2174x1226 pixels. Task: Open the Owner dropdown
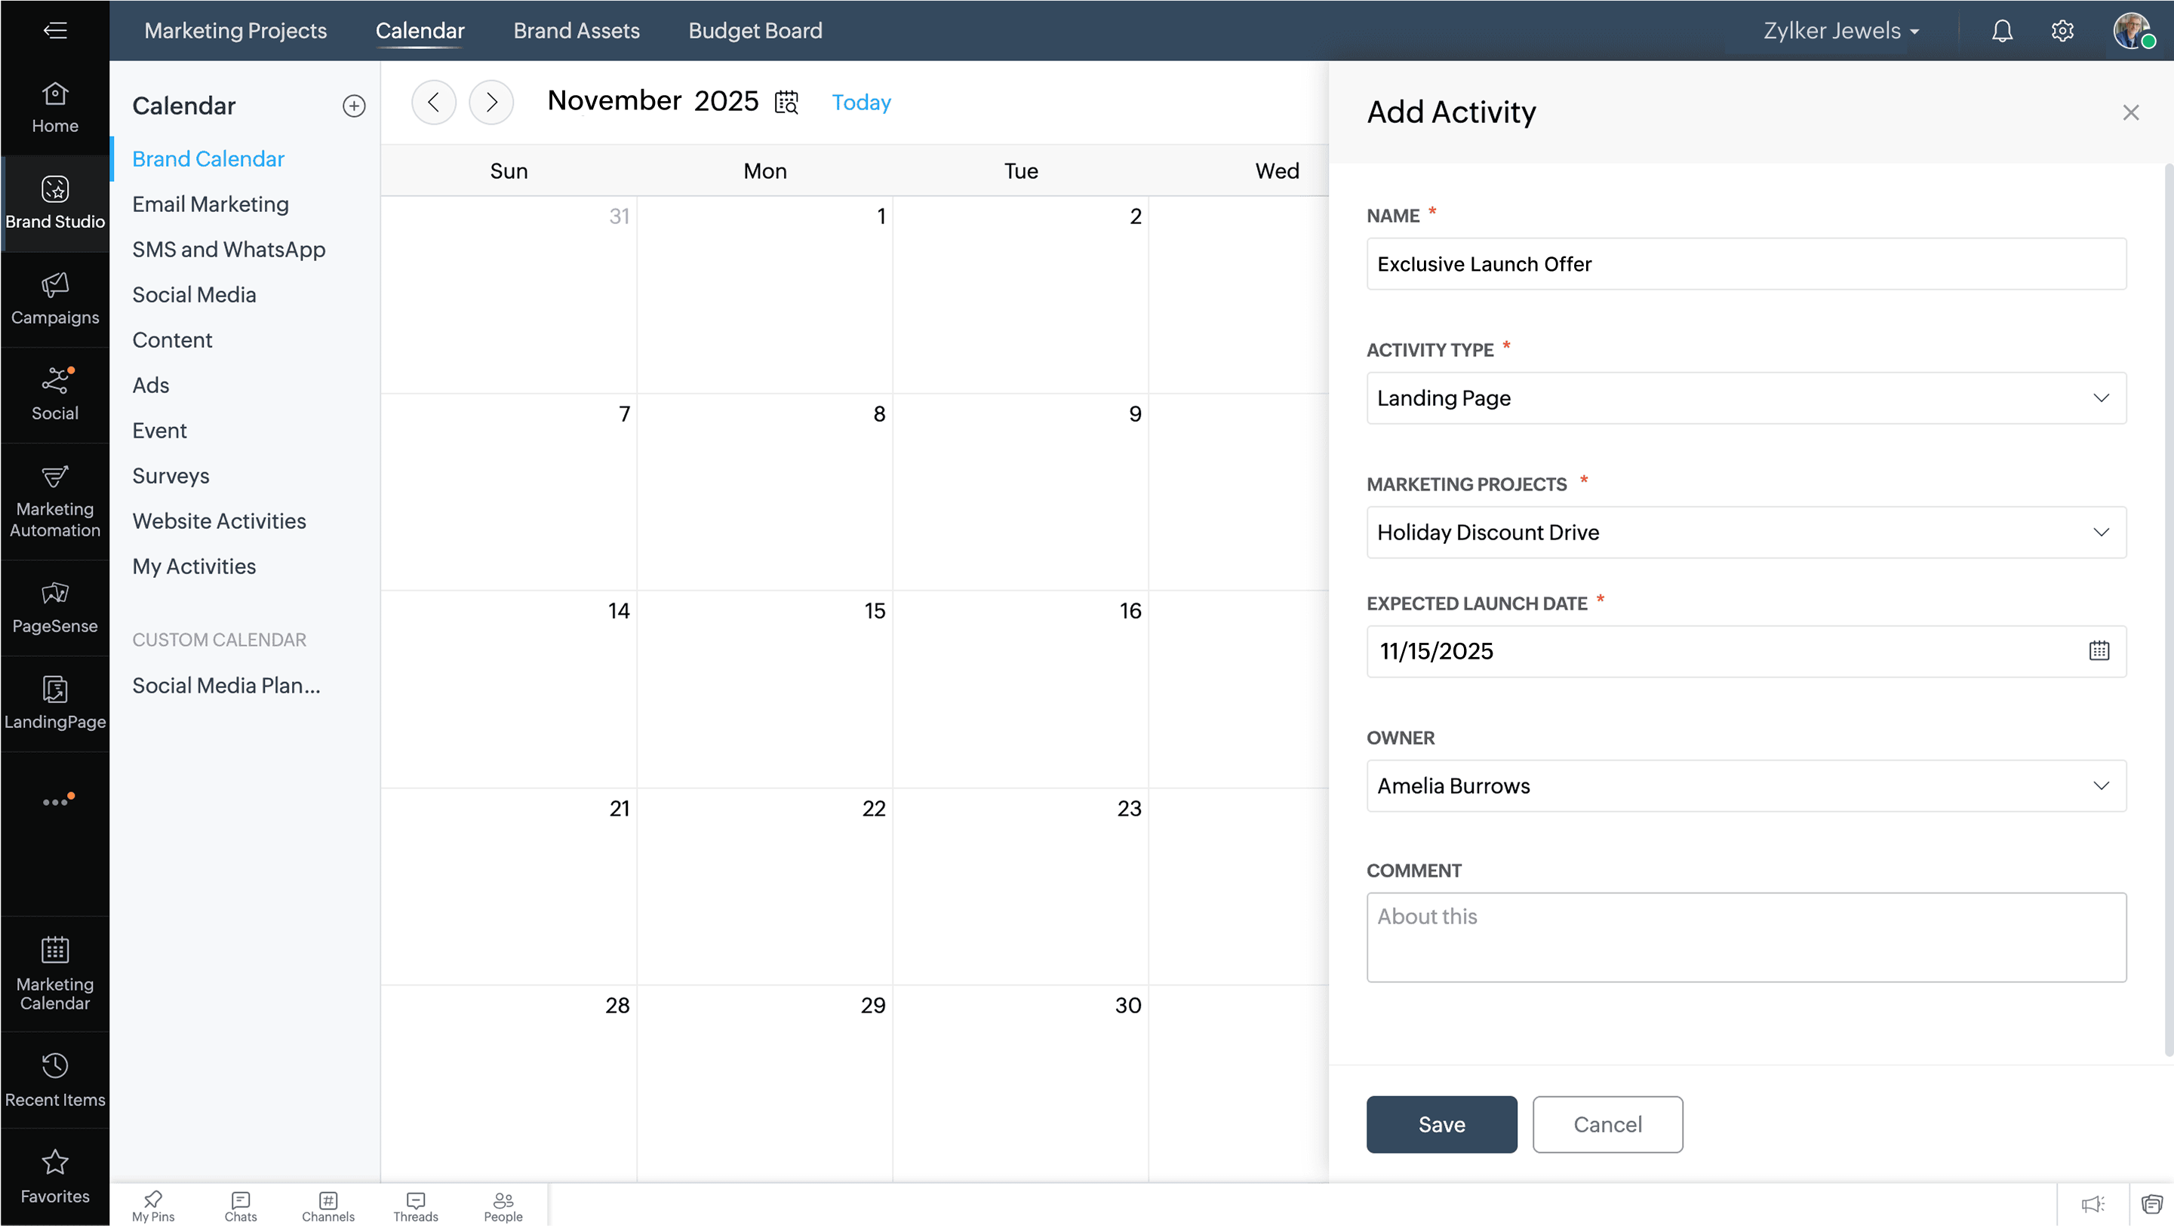(1745, 785)
